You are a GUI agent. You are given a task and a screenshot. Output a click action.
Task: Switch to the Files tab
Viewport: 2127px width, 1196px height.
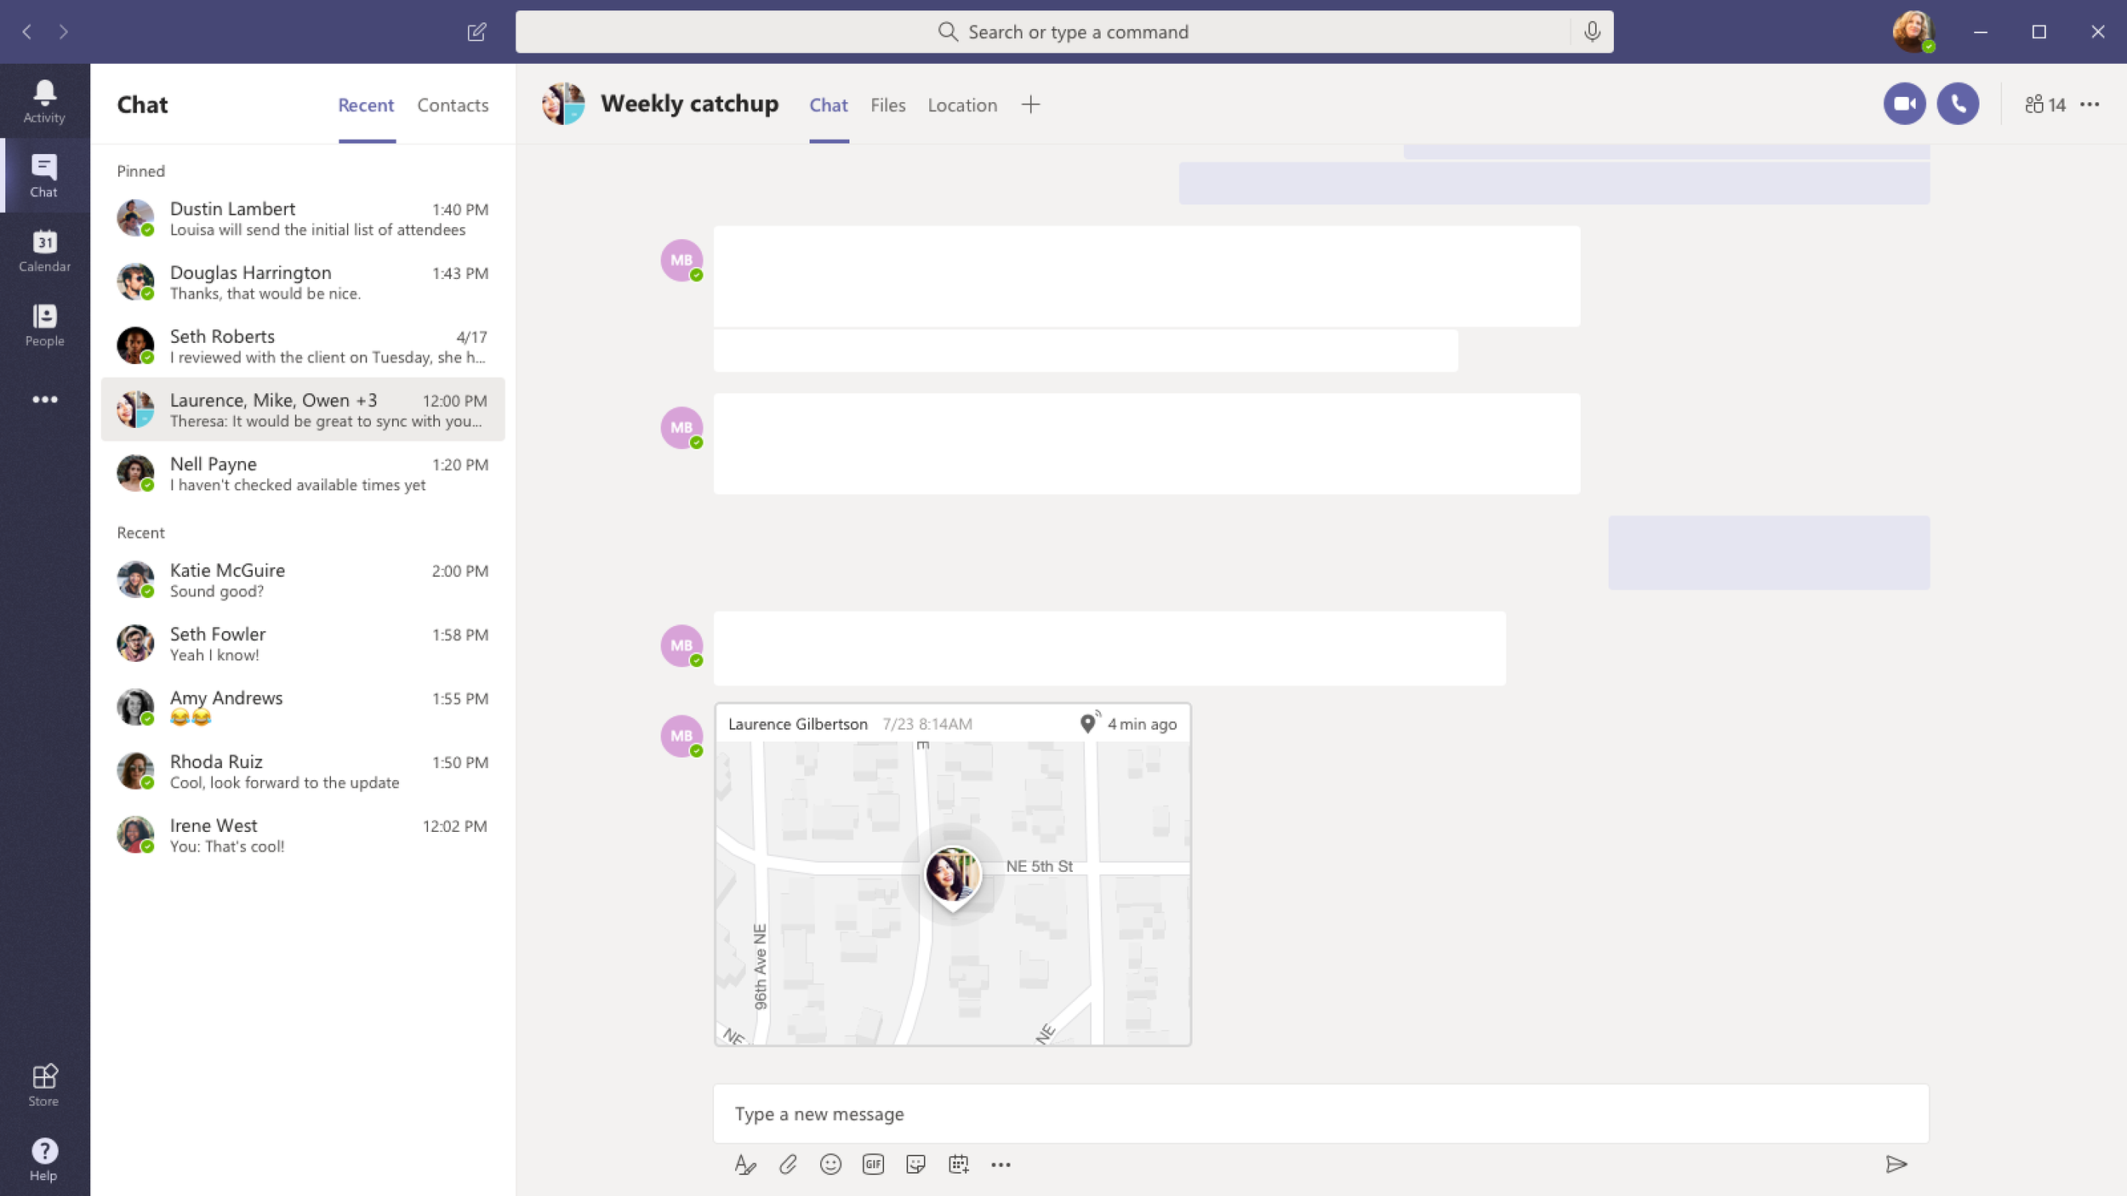(887, 104)
